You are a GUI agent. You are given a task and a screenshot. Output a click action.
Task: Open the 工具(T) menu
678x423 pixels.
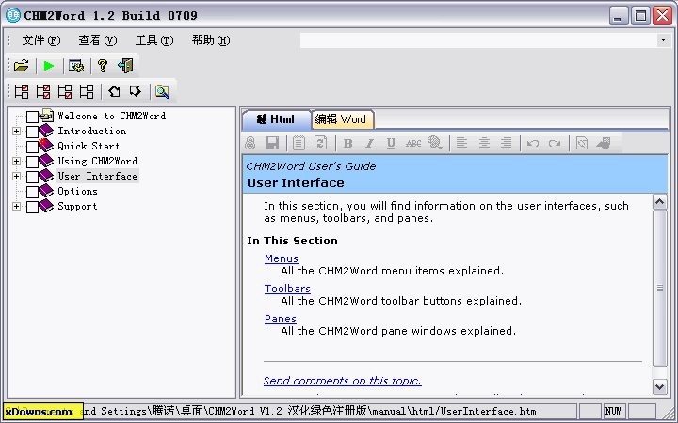154,40
